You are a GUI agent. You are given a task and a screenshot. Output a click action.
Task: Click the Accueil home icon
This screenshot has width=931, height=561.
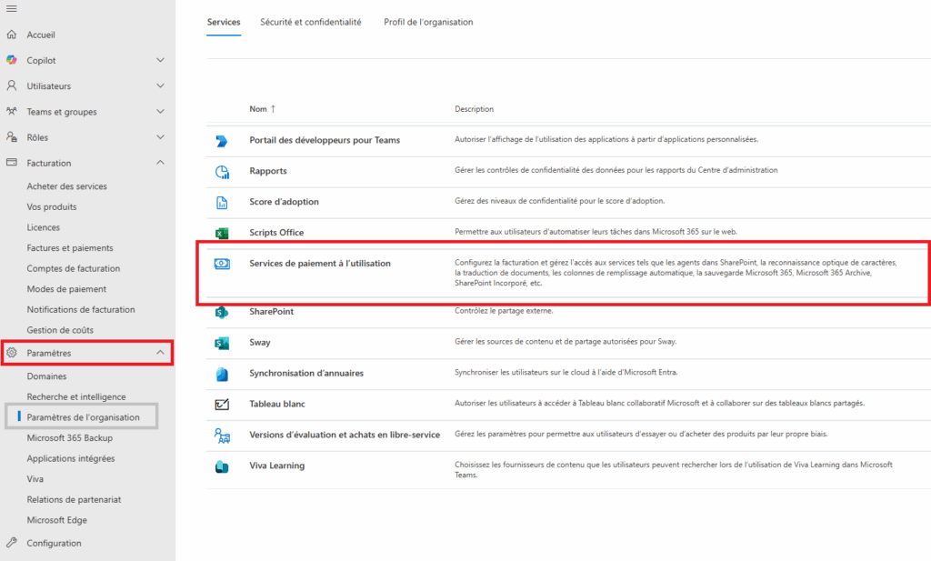11,35
